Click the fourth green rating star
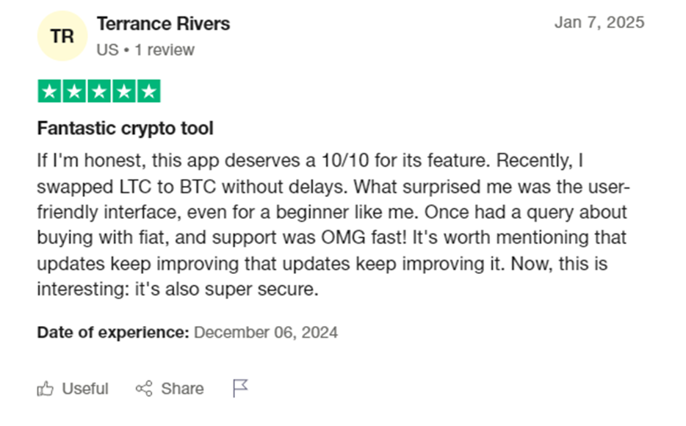This screenshot has height=426, width=686. pos(124,91)
